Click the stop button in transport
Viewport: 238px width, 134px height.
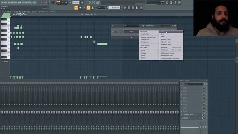pos(66,3)
